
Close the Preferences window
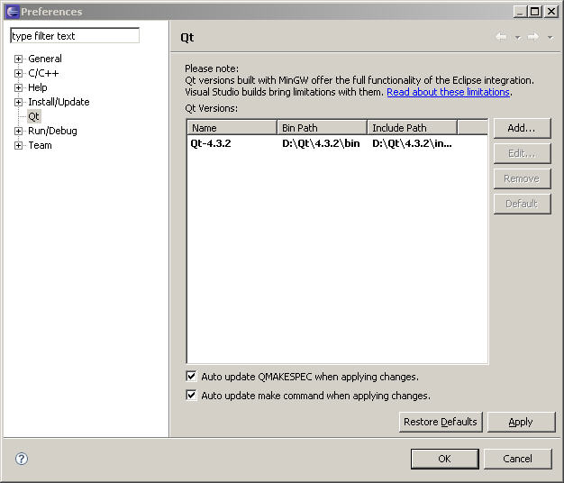[551, 12]
